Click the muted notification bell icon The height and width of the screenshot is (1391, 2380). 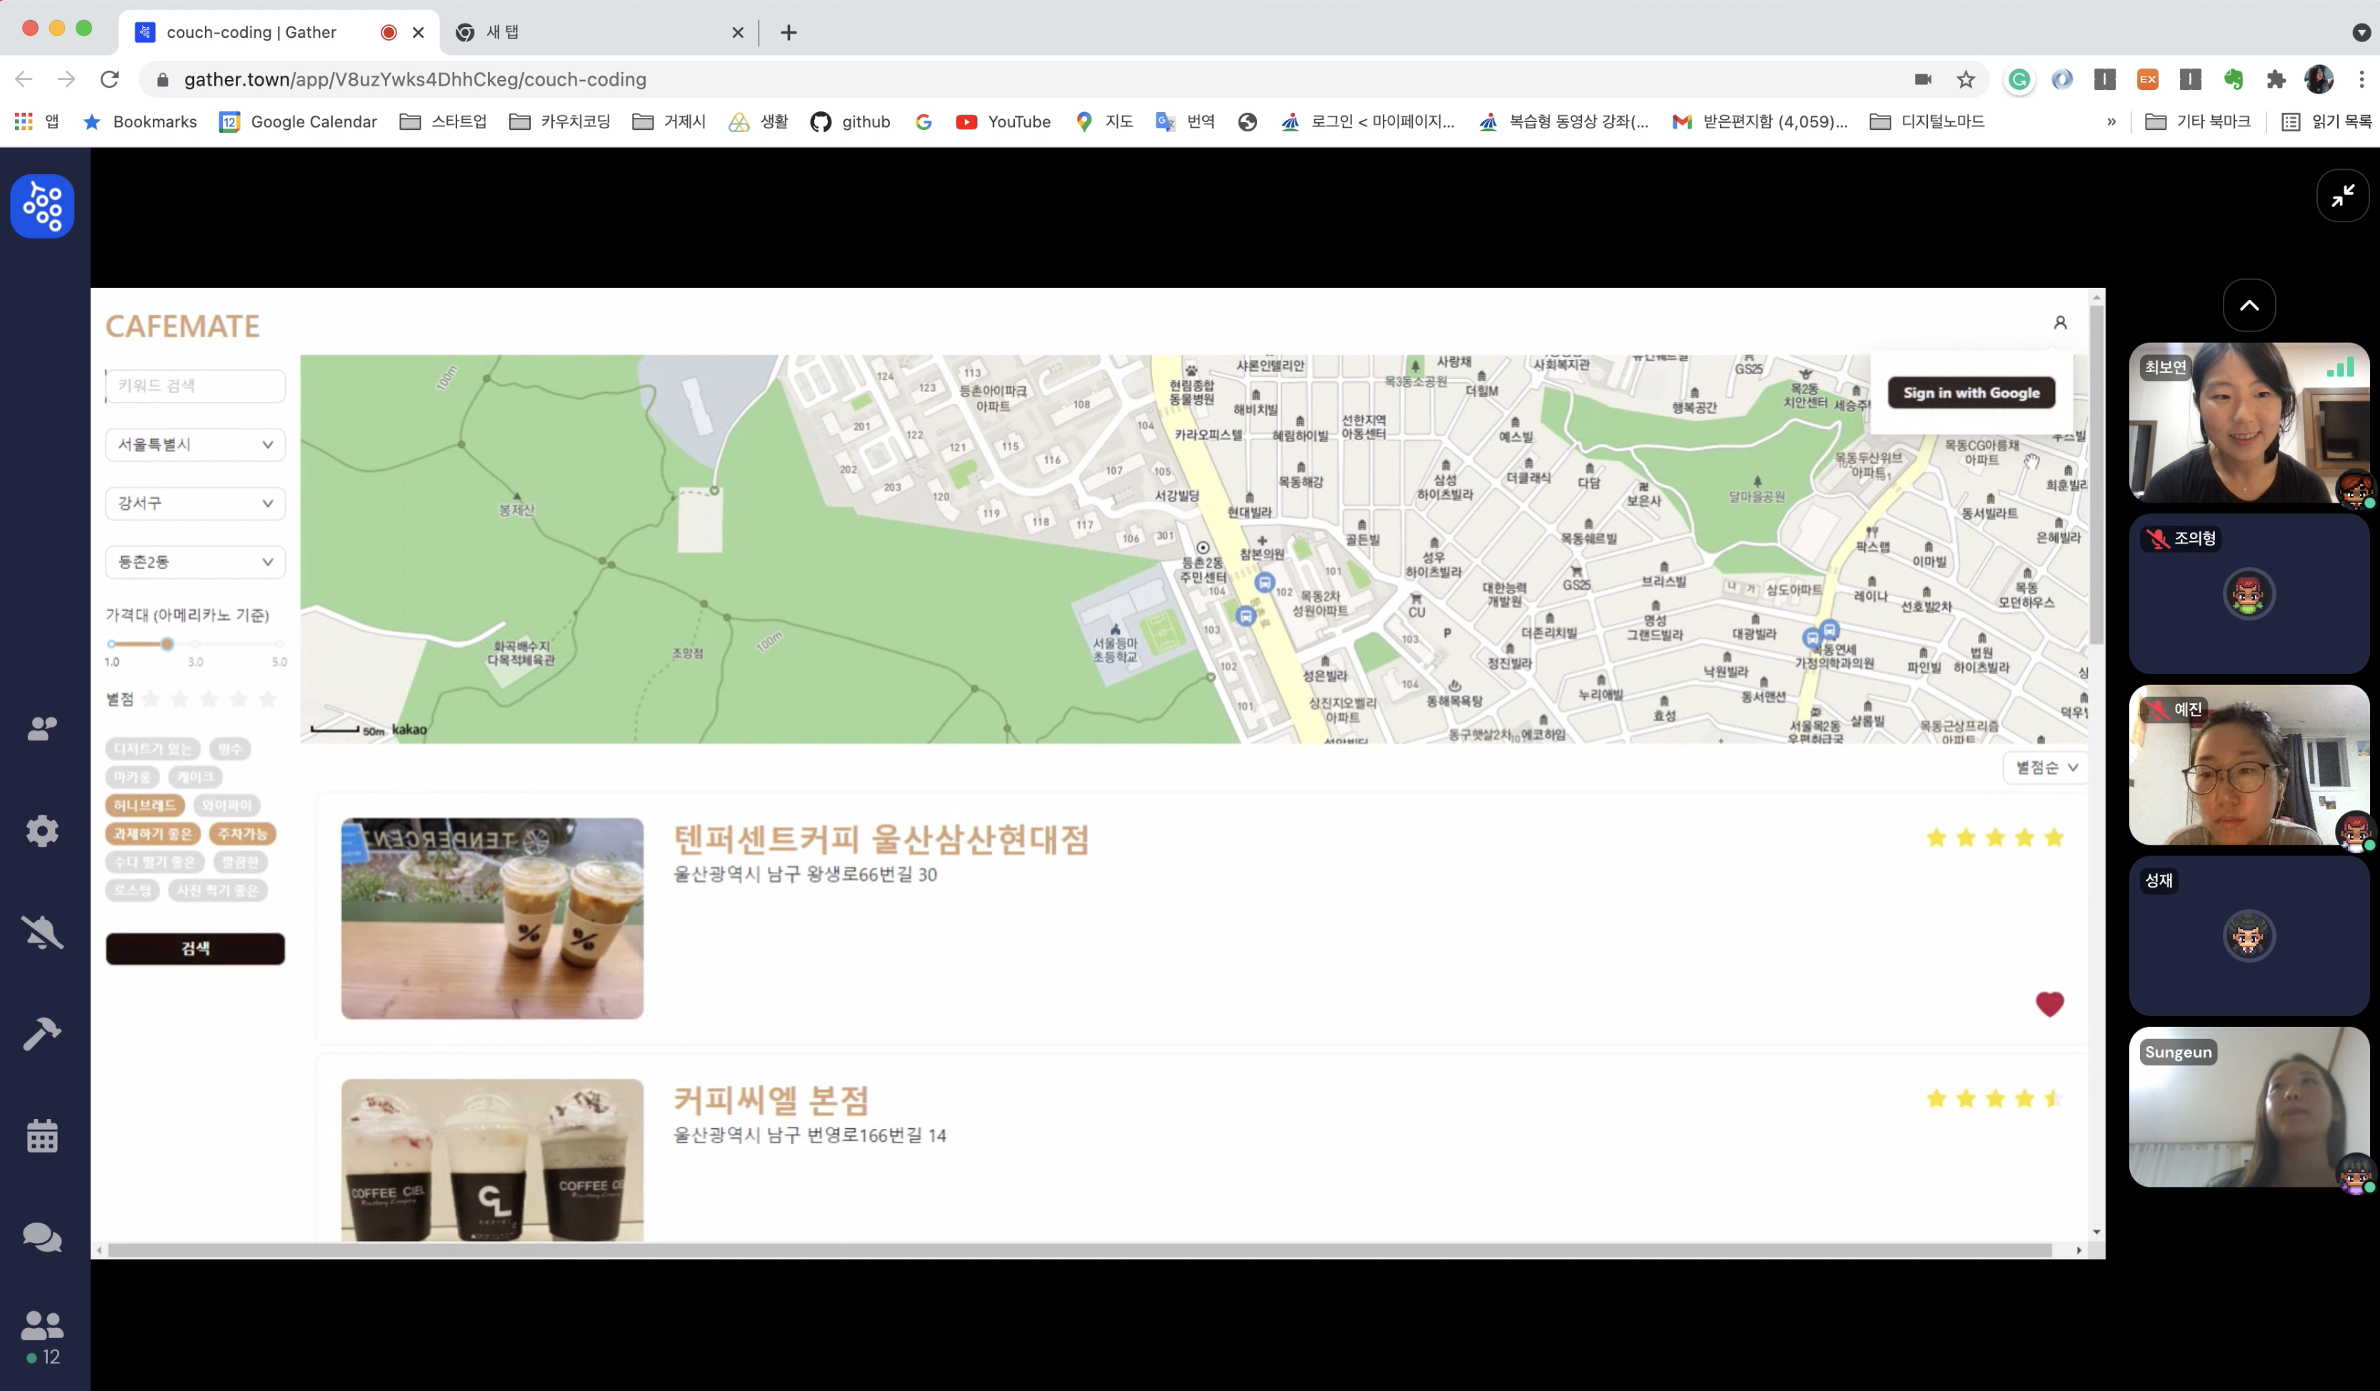click(x=41, y=933)
